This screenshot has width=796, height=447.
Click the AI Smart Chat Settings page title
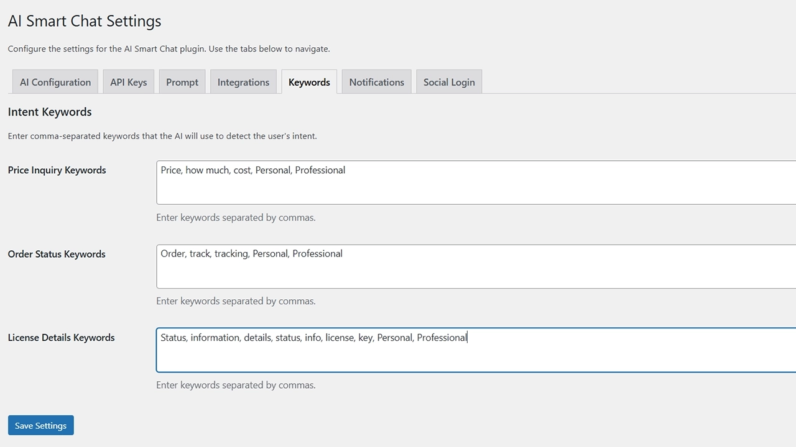pyautogui.click(x=85, y=21)
